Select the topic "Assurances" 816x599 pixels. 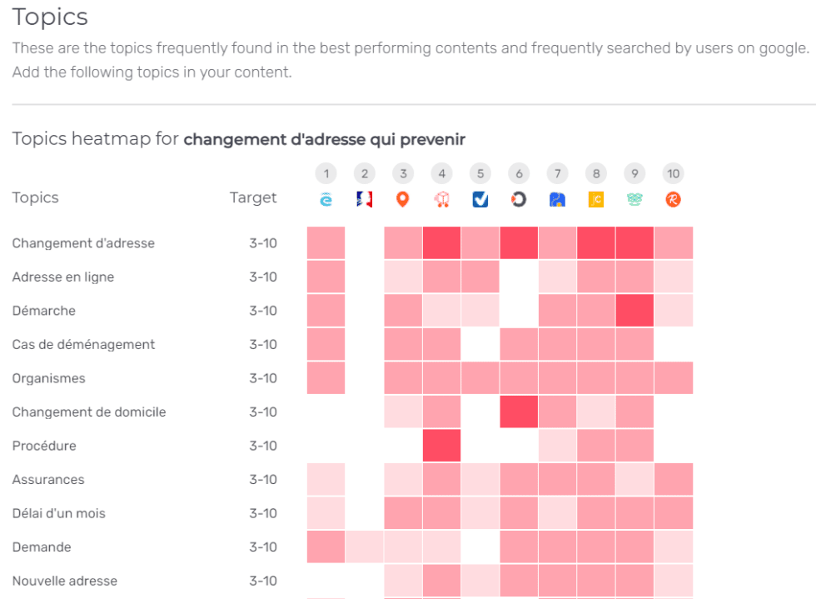tap(48, 479)
